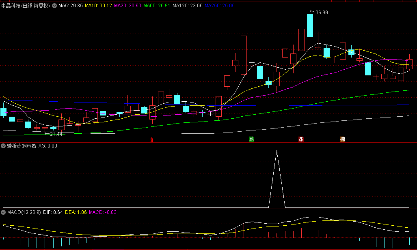This screenshot has height=250, width=417.
Task: Click the green MA60 label
Action: point(156,6)
